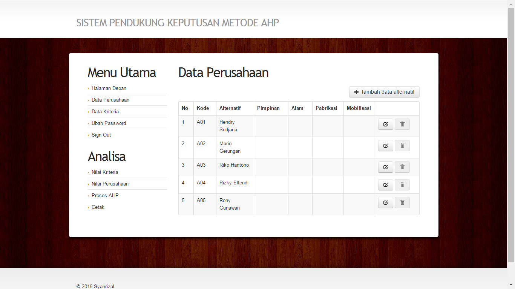Click Tambah data alternatif button
Screen dimensions: 515x289
pyautogui.click(x=384, y=92)
